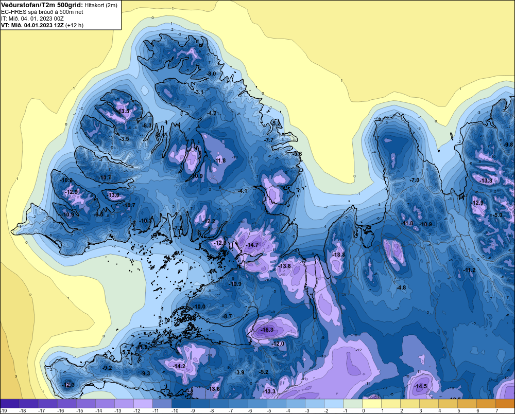
Task: Click the -14.2 temperature label
Action: (180, 366)
